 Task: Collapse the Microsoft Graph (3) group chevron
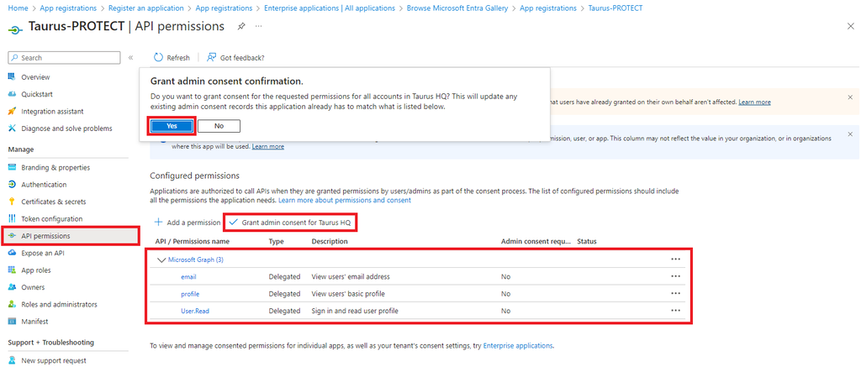161,259
